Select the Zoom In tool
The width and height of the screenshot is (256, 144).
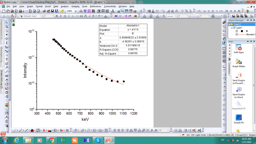pyautogui.click(x=7, y=27)
